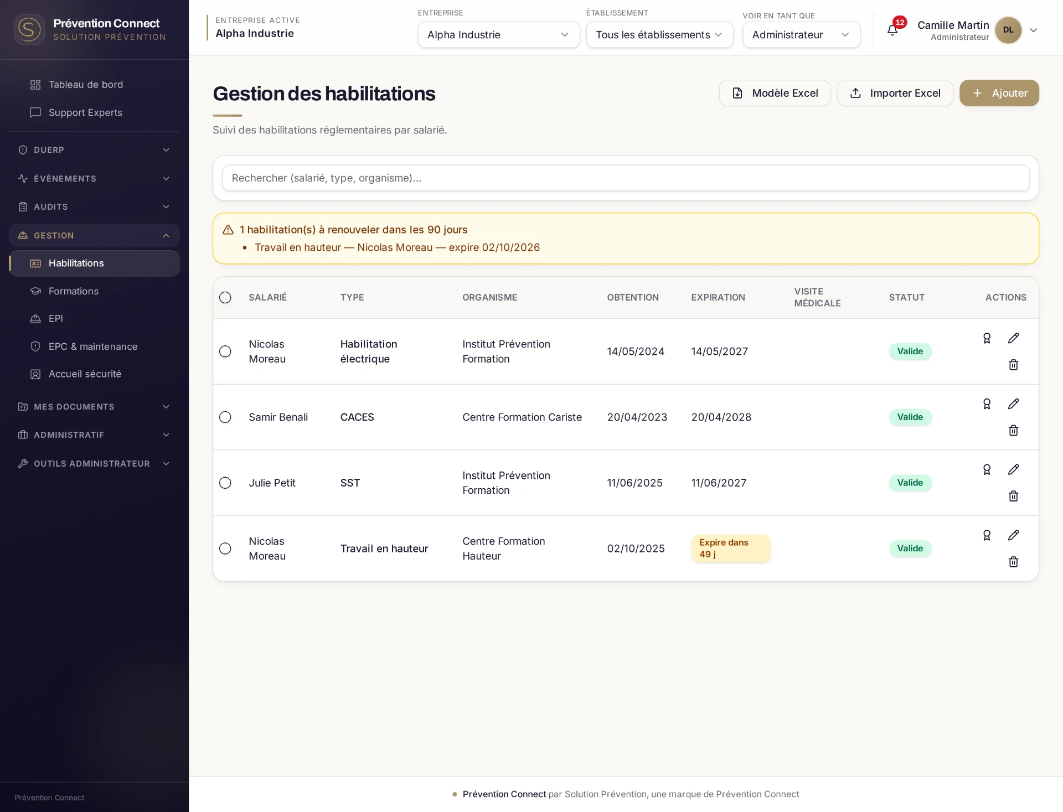Go to Tableau de bord

point(94,85)
